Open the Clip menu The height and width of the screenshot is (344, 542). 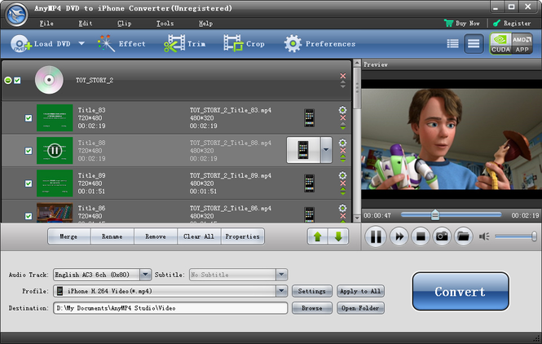[124, 23]
